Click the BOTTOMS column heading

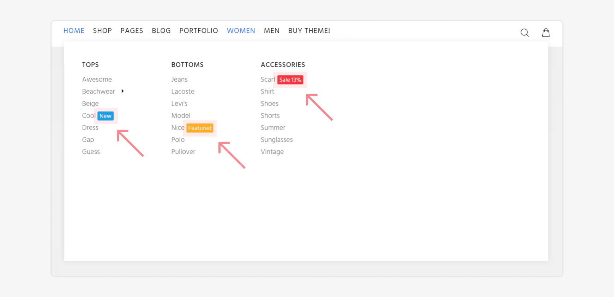(x=187, y=65)
